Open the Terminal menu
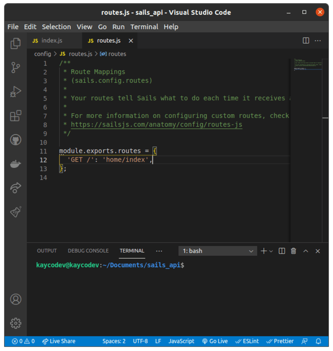This screenshot has width=333, height=351. (x=144, y=27)
